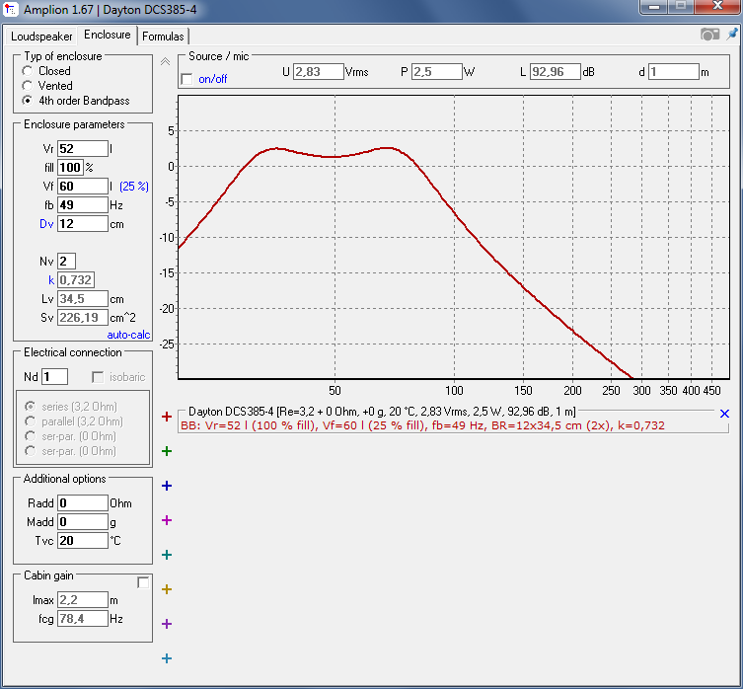The width and height of the screenshot is (743, 689).
Task: Click the auto-calc link
Action: click(128, 335)
